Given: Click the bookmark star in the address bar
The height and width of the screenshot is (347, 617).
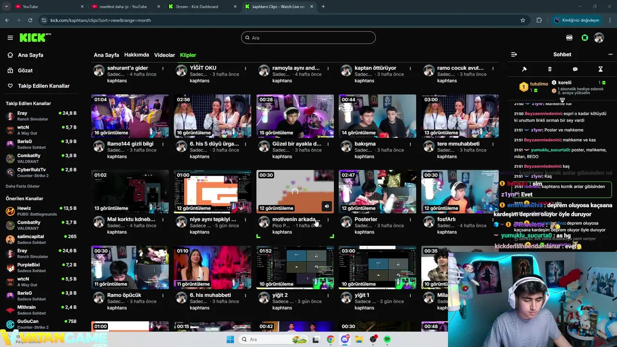Looking at the screenshot, I should click(523, 20).
